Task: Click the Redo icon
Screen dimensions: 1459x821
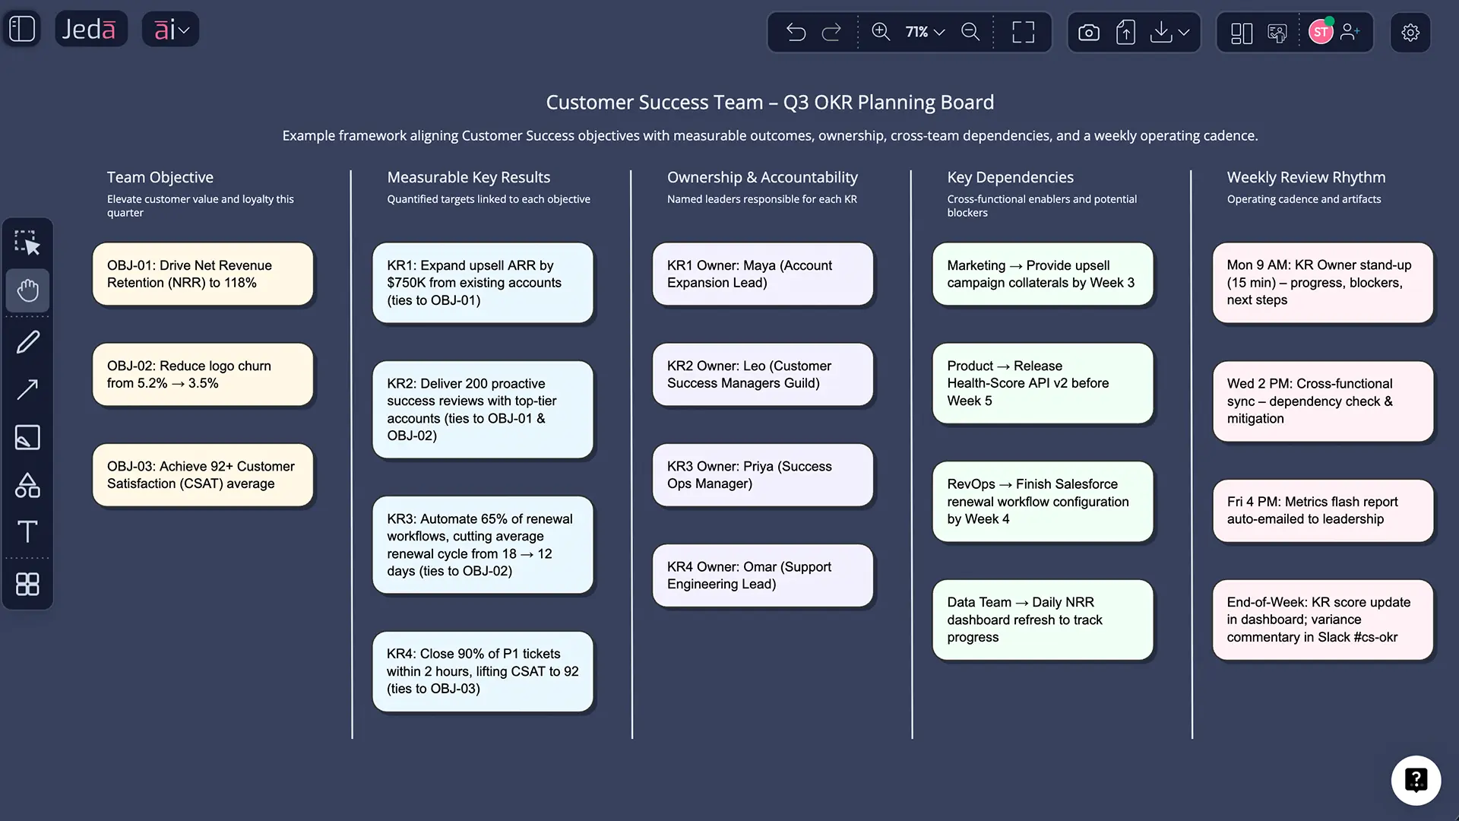Action: pos(833,32)
